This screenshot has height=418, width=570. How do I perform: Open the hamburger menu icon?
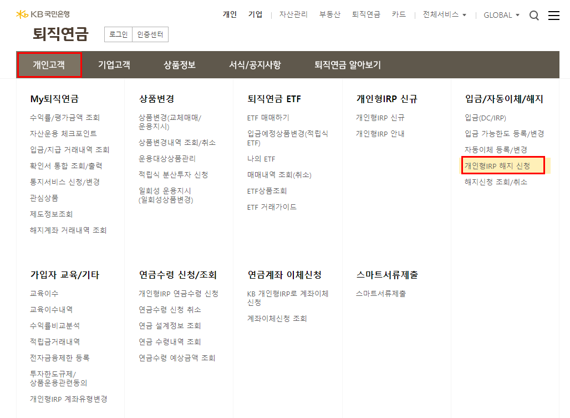[553, 16]
